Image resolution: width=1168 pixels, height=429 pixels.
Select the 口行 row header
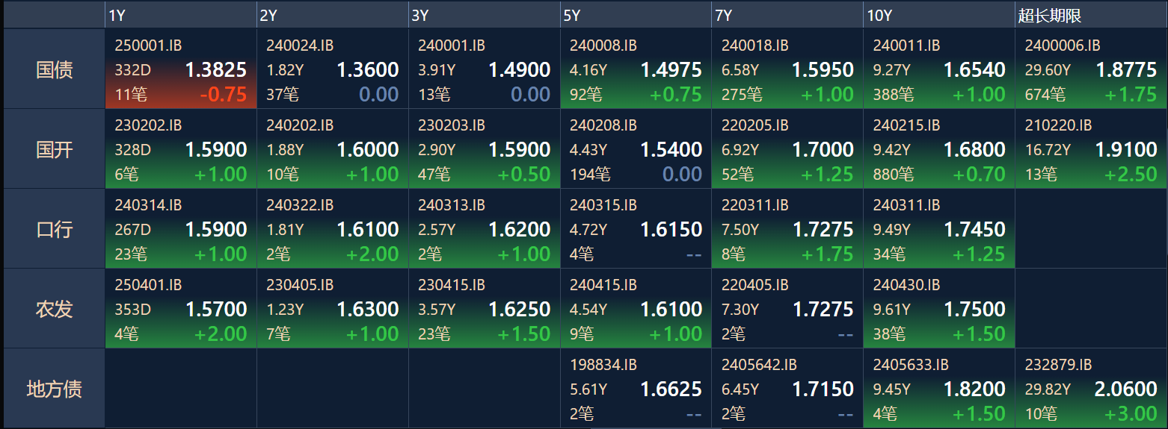[54, 229]
